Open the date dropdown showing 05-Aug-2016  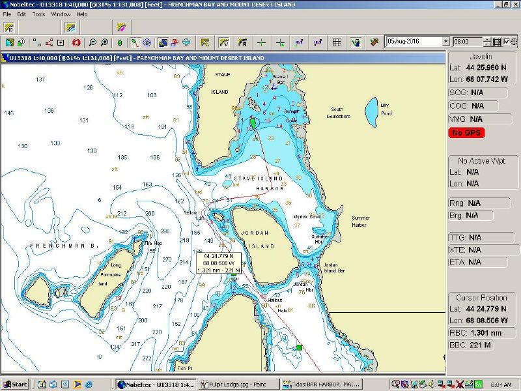click(445, 42)
